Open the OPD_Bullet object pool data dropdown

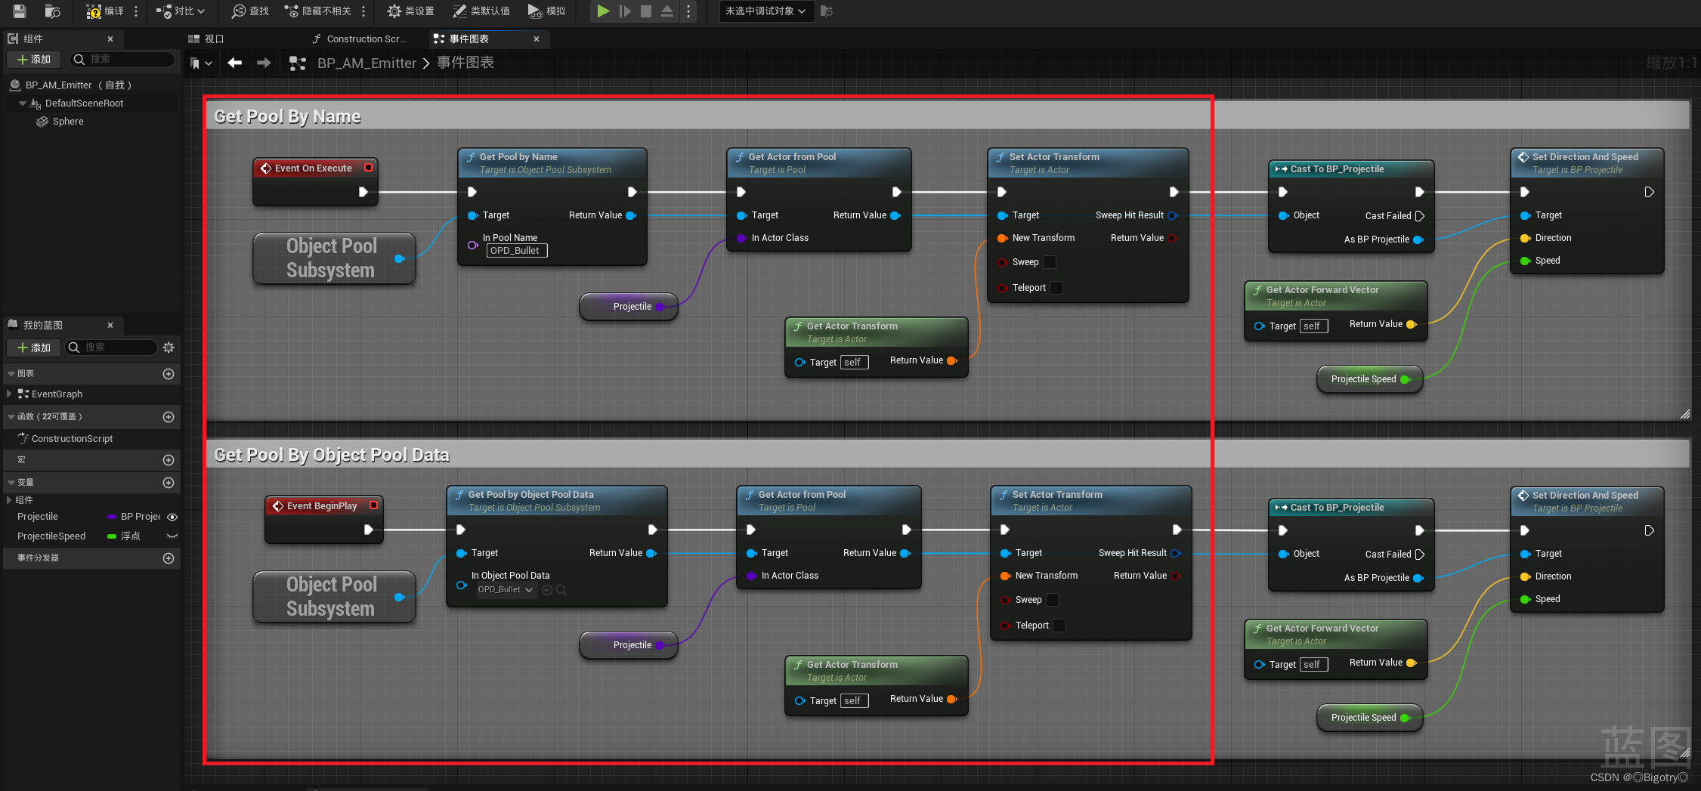tap(506, 589)
